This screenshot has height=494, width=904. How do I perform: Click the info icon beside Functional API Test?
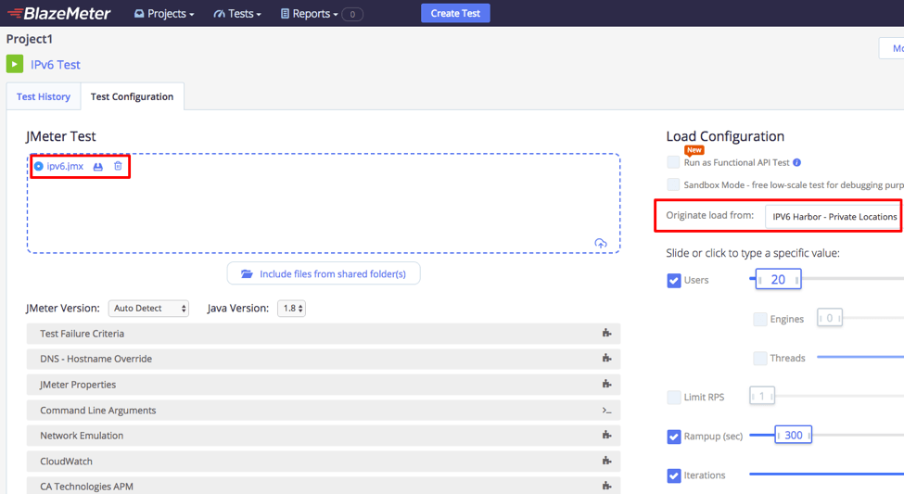tap(796, 162)
